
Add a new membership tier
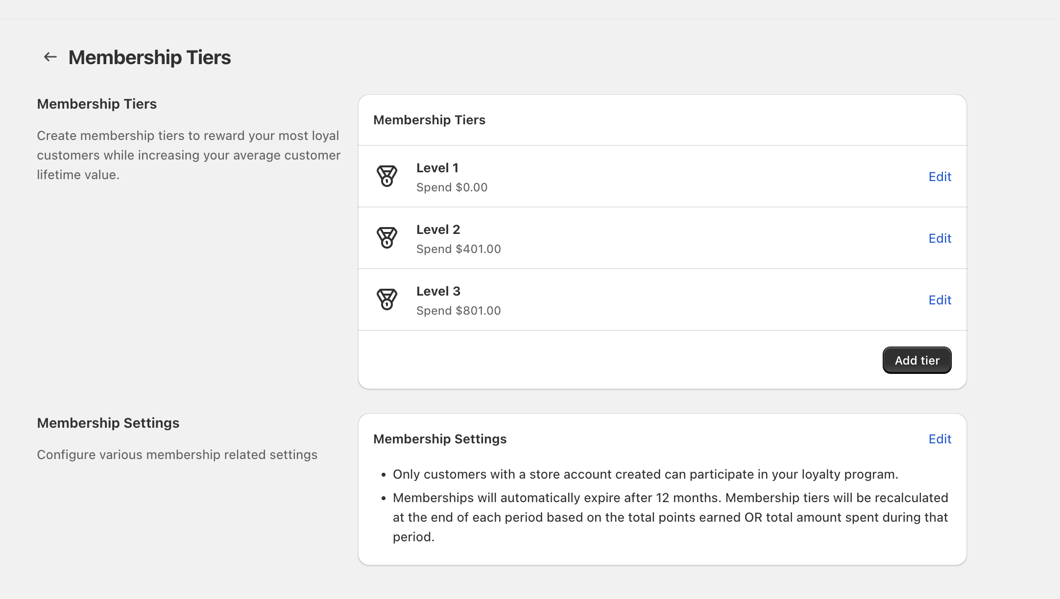pyautogui.click(x=916, y=360)
